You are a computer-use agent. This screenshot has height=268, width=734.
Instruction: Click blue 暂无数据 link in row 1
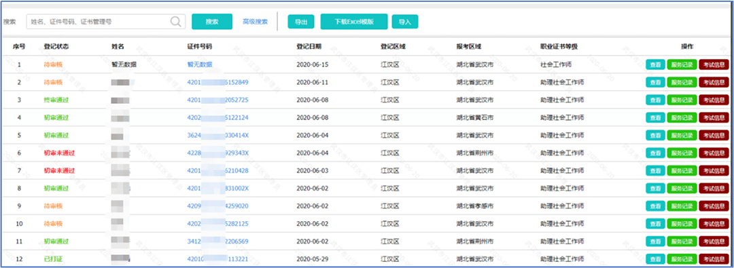pyautogui.click(x=200, y=64)
